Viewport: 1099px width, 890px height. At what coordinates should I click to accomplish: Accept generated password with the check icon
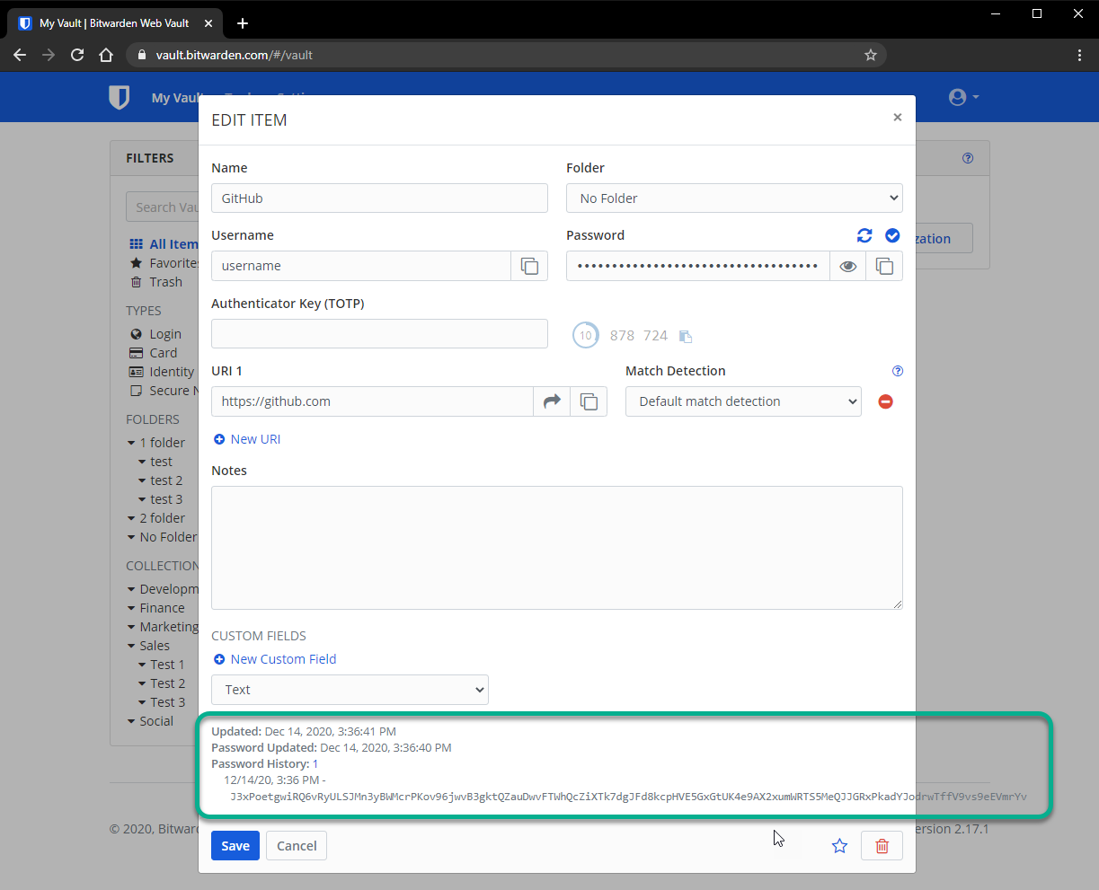pyautogui.click(x=891, y=235)
